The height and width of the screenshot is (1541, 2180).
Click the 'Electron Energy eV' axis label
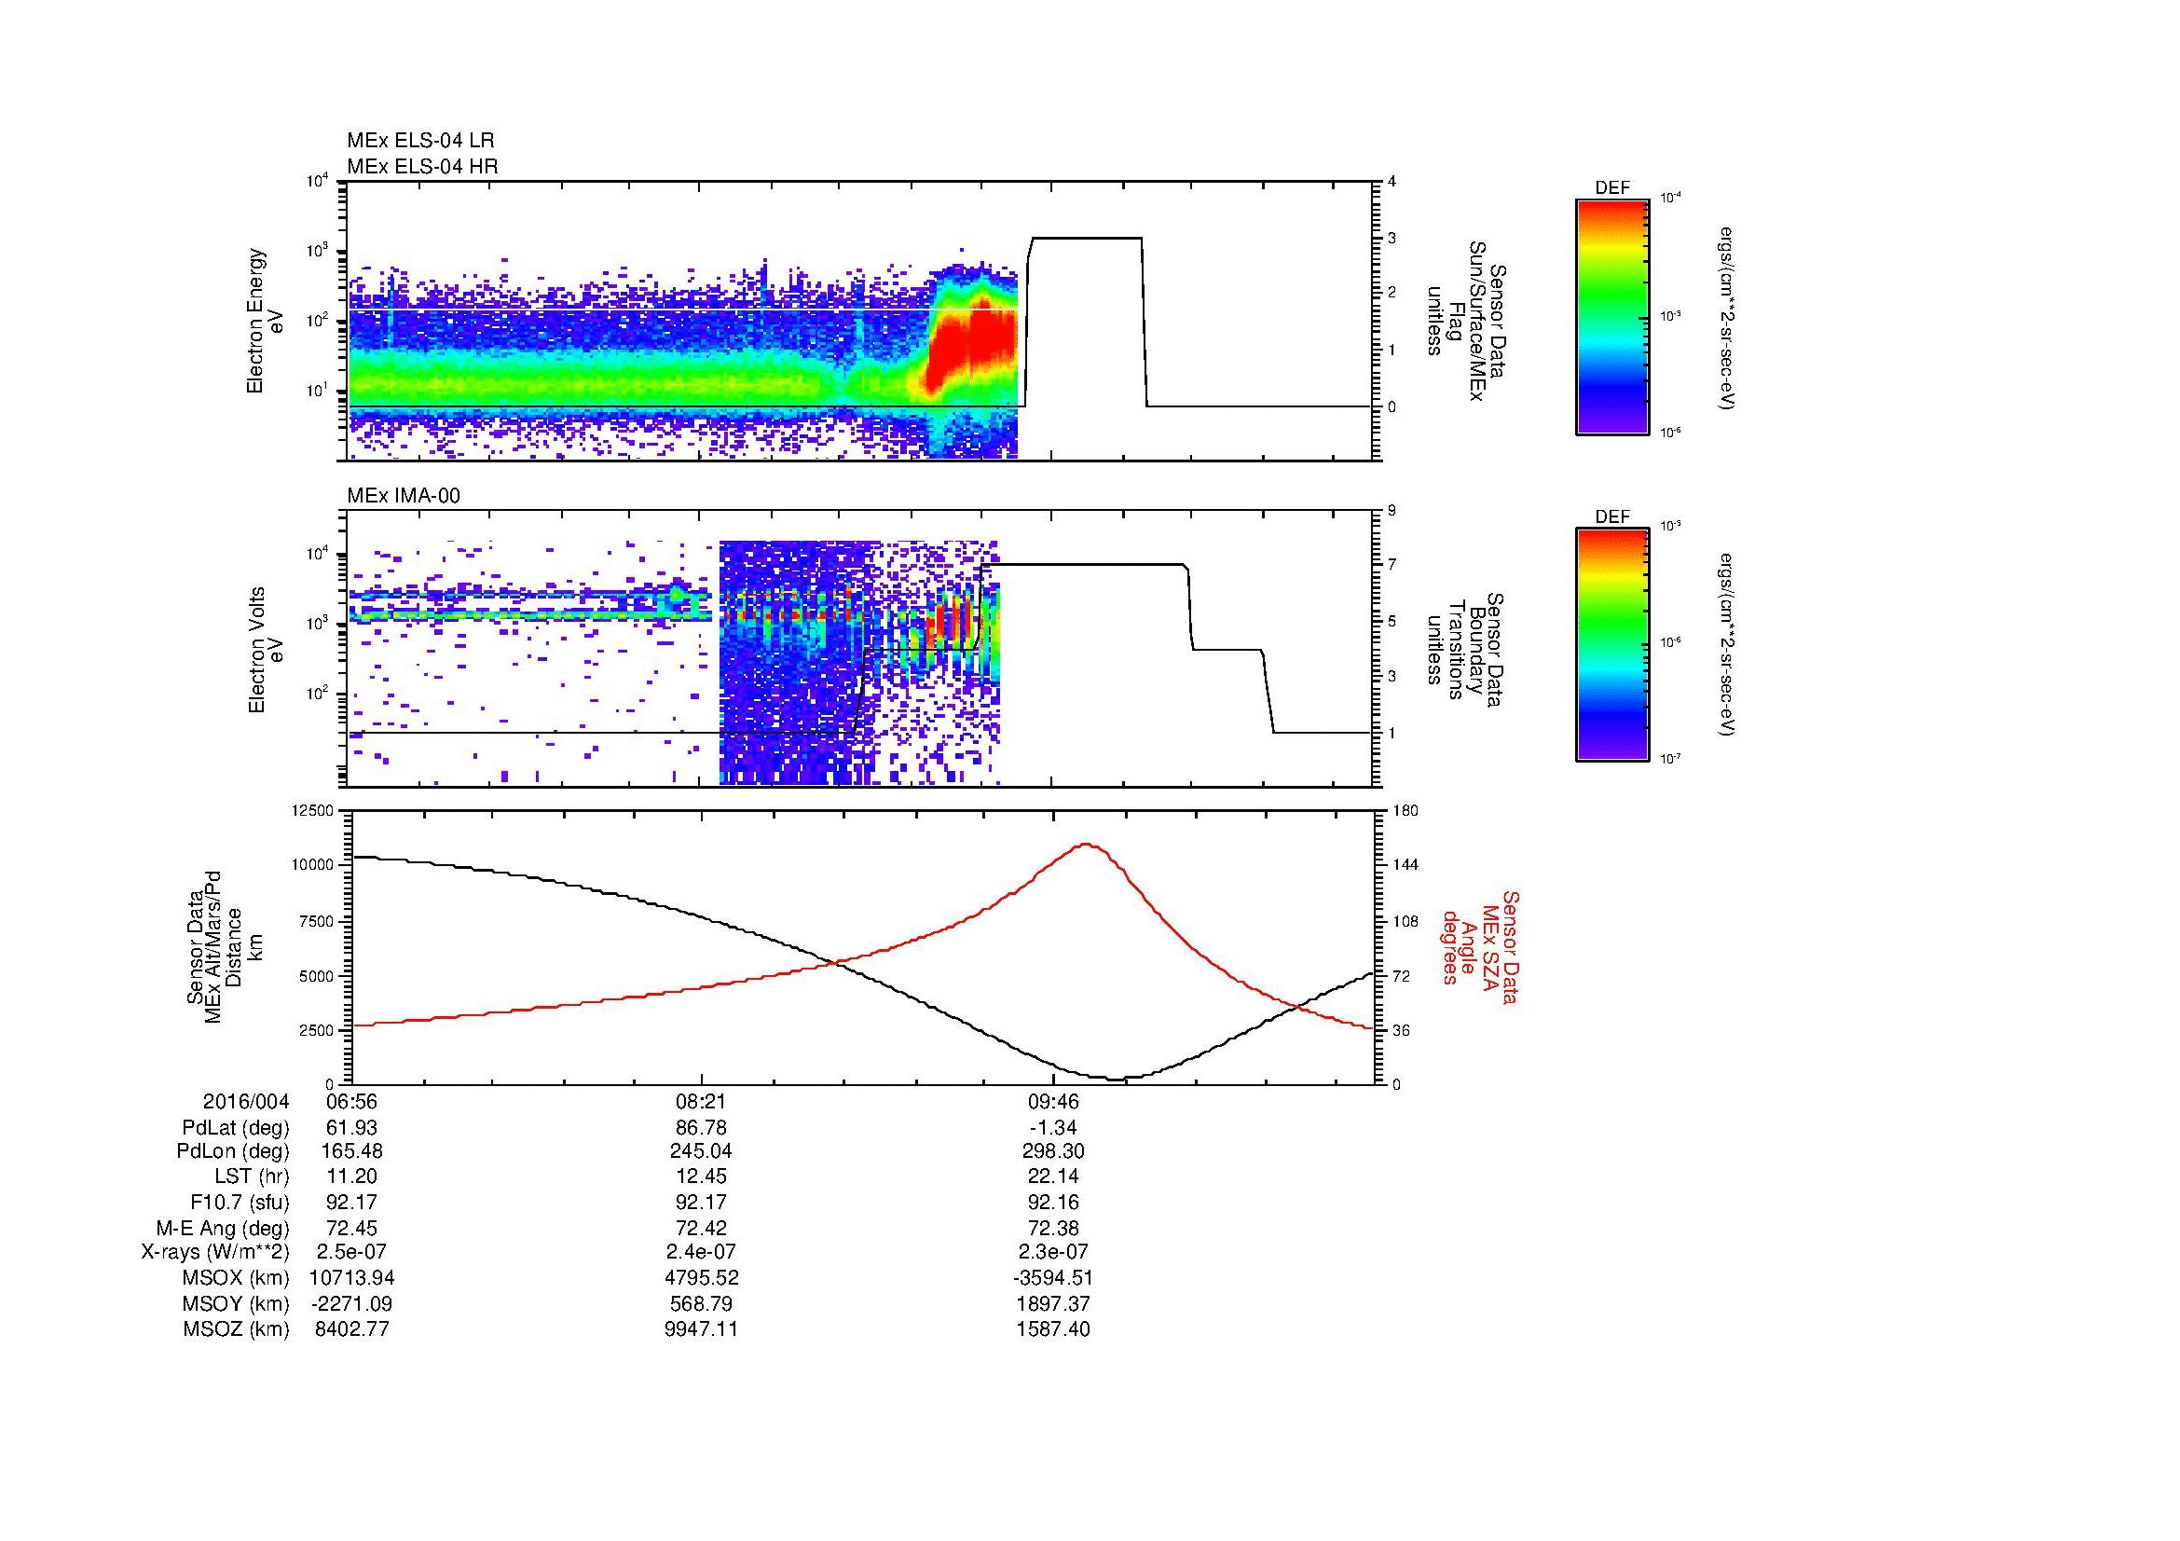[266, 321]
